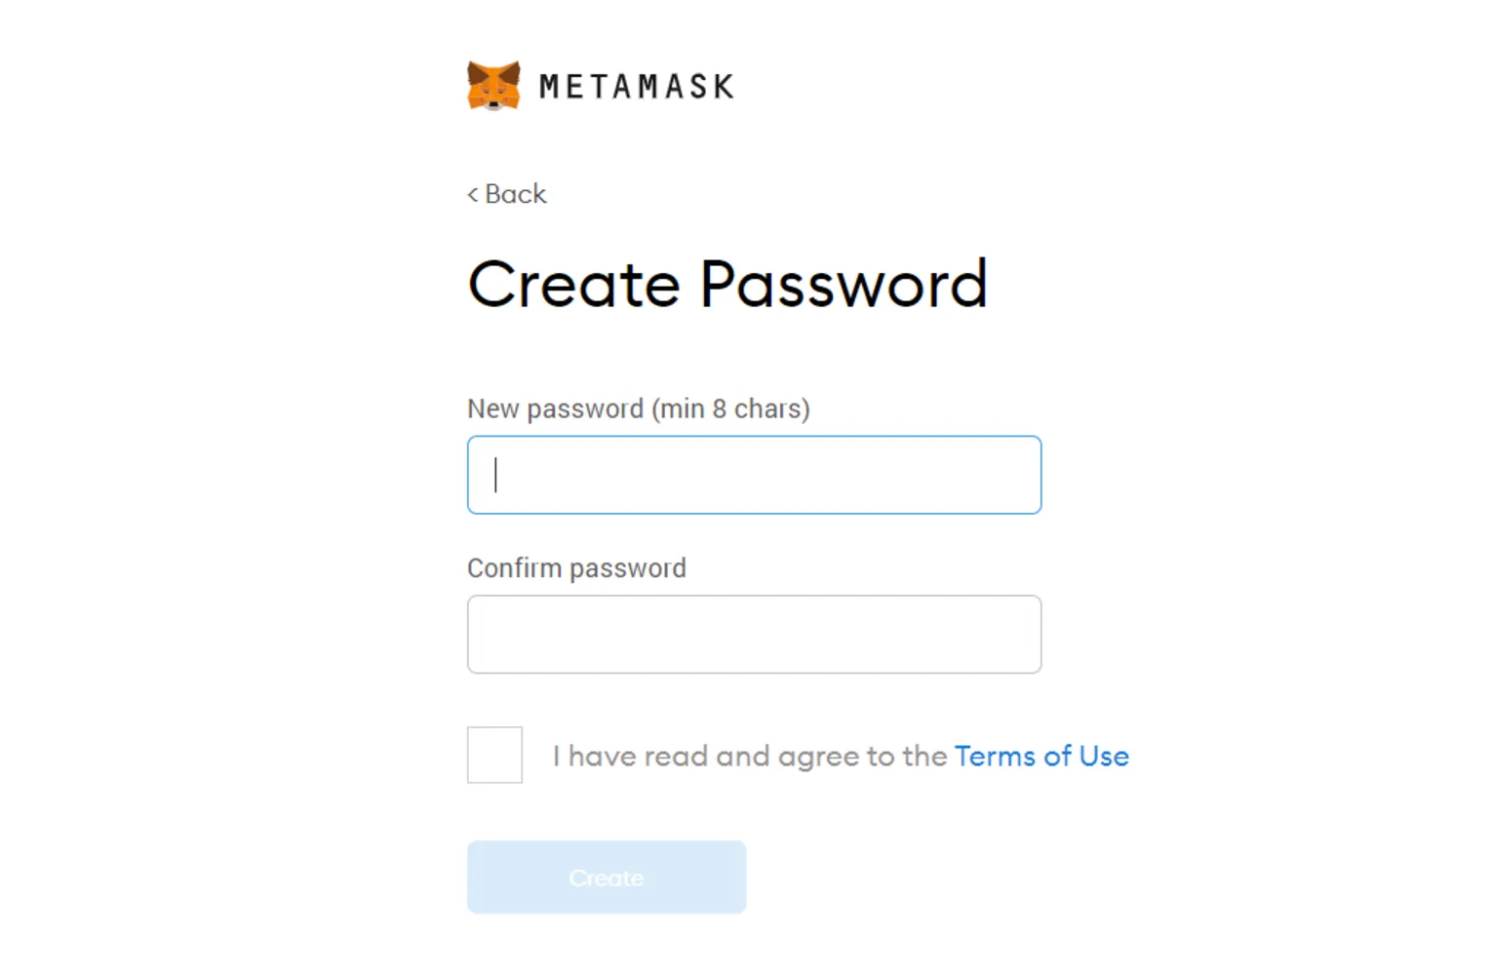Click the back arrow chevron icon
The height and width of the screenshot is (974, 1491).
pos(472,194)
